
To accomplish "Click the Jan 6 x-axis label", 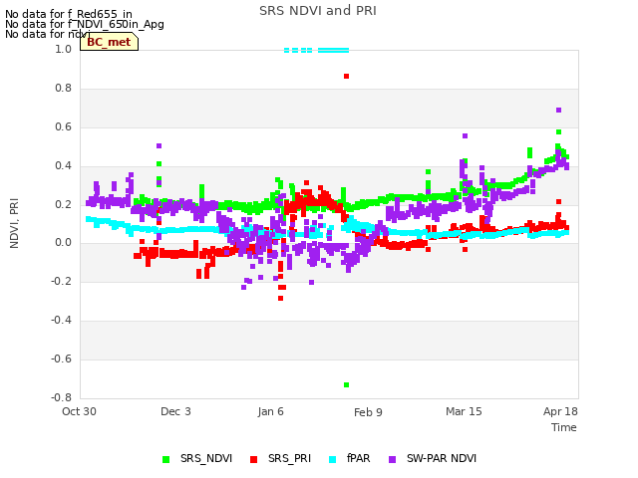I will [x=270, y=411].
